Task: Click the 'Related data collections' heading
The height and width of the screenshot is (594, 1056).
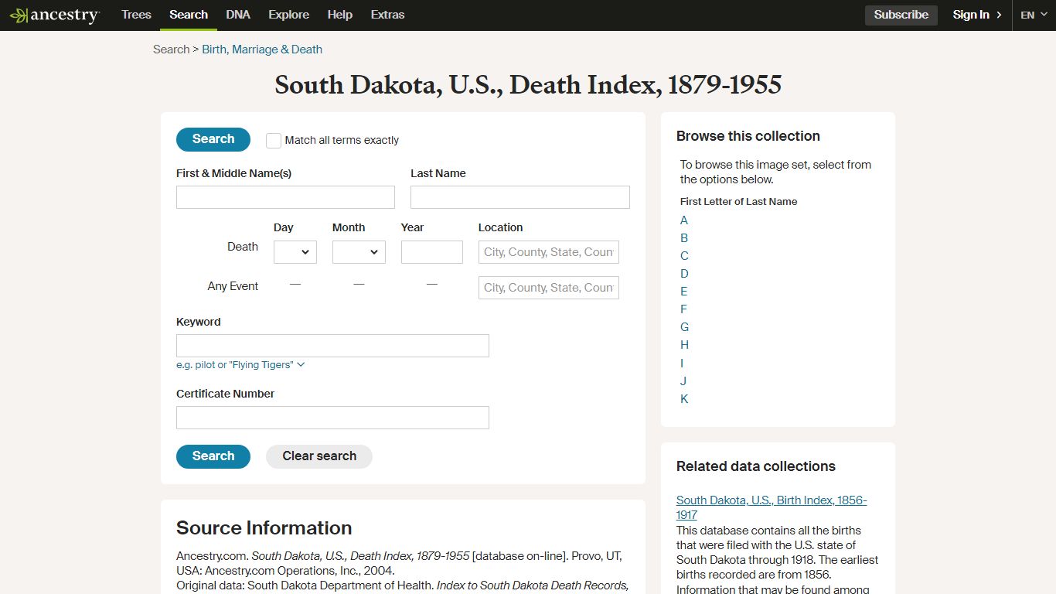Action: point(756,466)
